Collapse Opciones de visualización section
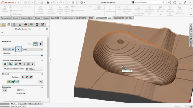This screenshot has height=108, width=193. click(x=42, y=60)
